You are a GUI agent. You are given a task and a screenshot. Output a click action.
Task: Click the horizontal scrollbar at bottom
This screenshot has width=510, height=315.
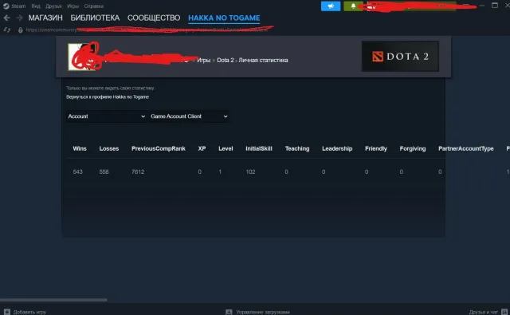[x=53, y=300]
